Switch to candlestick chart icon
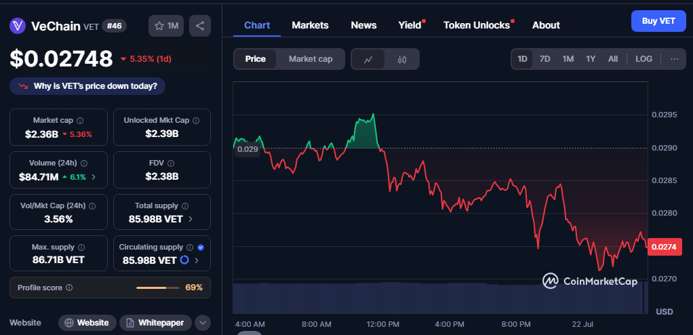Viewport: 693px width, 335px height. coord(401,59)
